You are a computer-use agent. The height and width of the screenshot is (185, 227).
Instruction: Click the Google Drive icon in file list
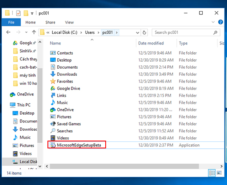coord(53,88)
